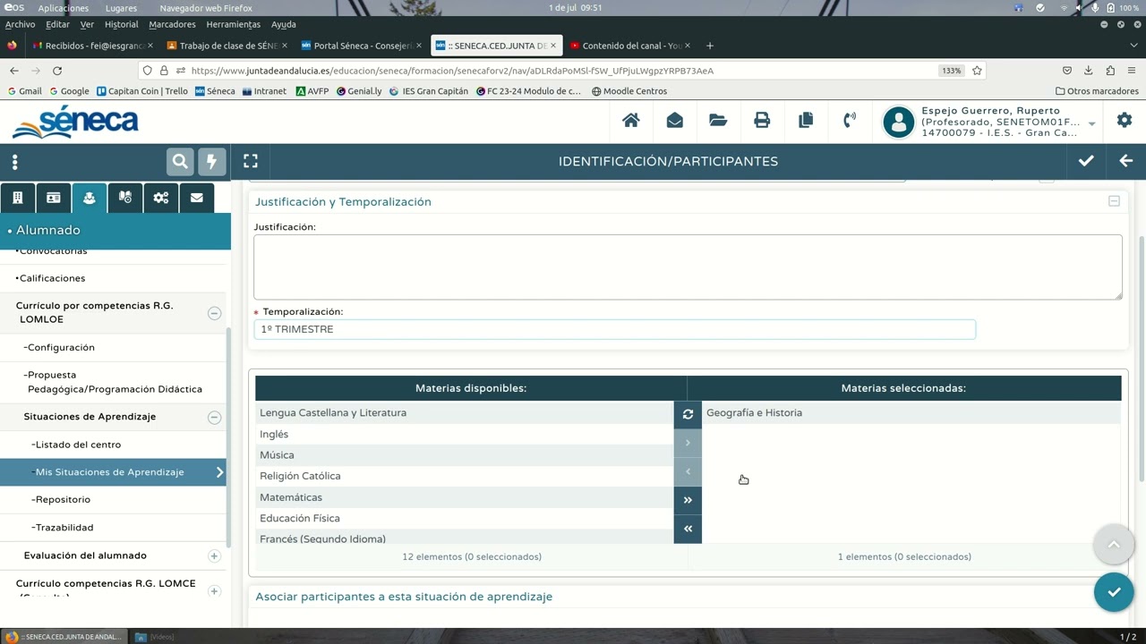Open Firefox tab list dropdown
The image size is (1146, 644).
point(1133,46)
